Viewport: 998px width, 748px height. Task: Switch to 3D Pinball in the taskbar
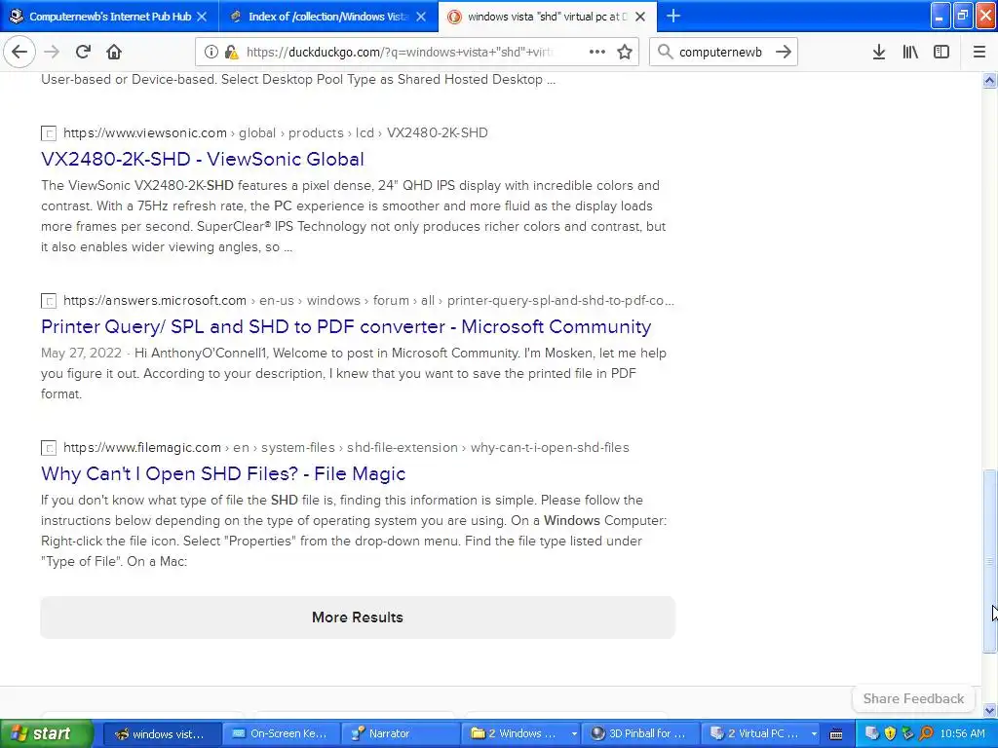639,734
